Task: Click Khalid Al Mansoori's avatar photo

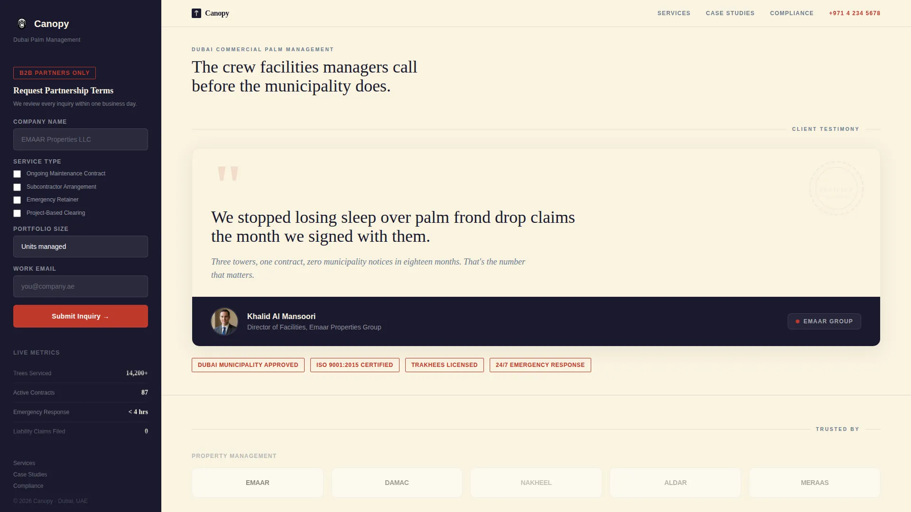Action: click(224, 321)
